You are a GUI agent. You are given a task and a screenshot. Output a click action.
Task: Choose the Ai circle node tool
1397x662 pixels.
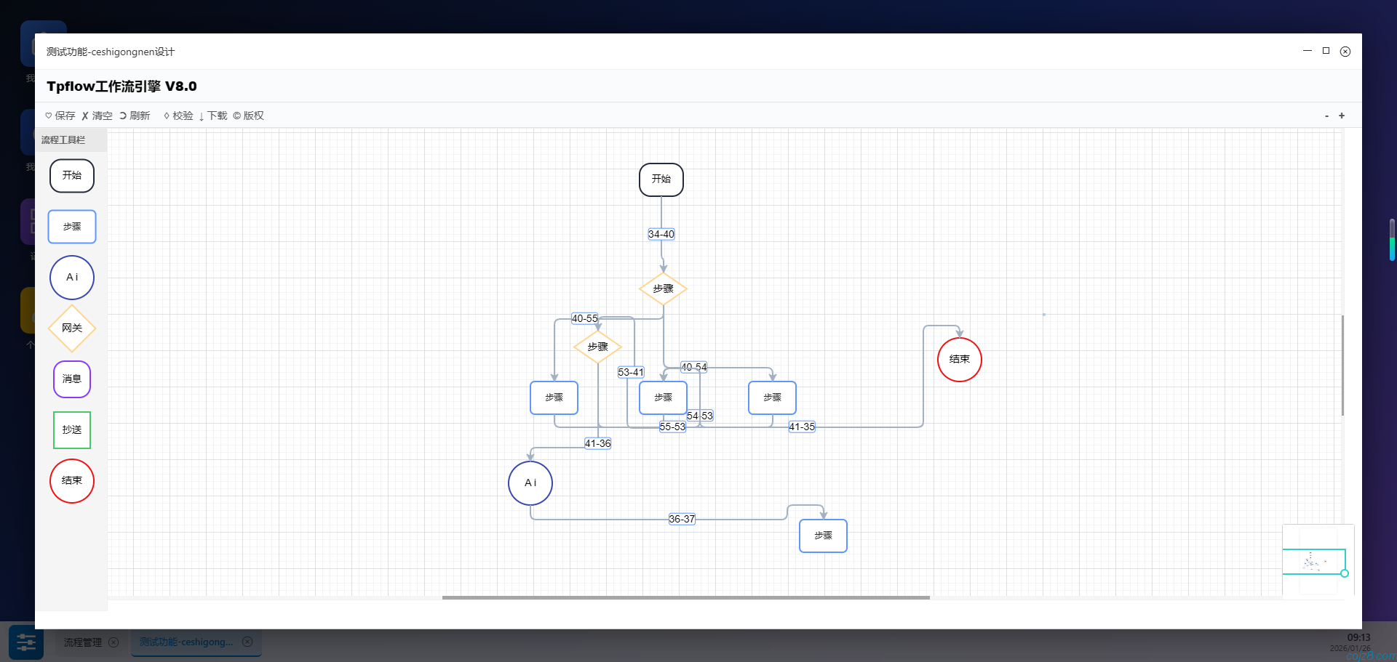point(72,278)
